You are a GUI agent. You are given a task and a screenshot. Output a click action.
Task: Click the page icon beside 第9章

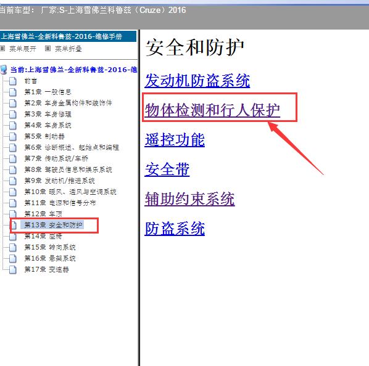click(x=13, y=181)
